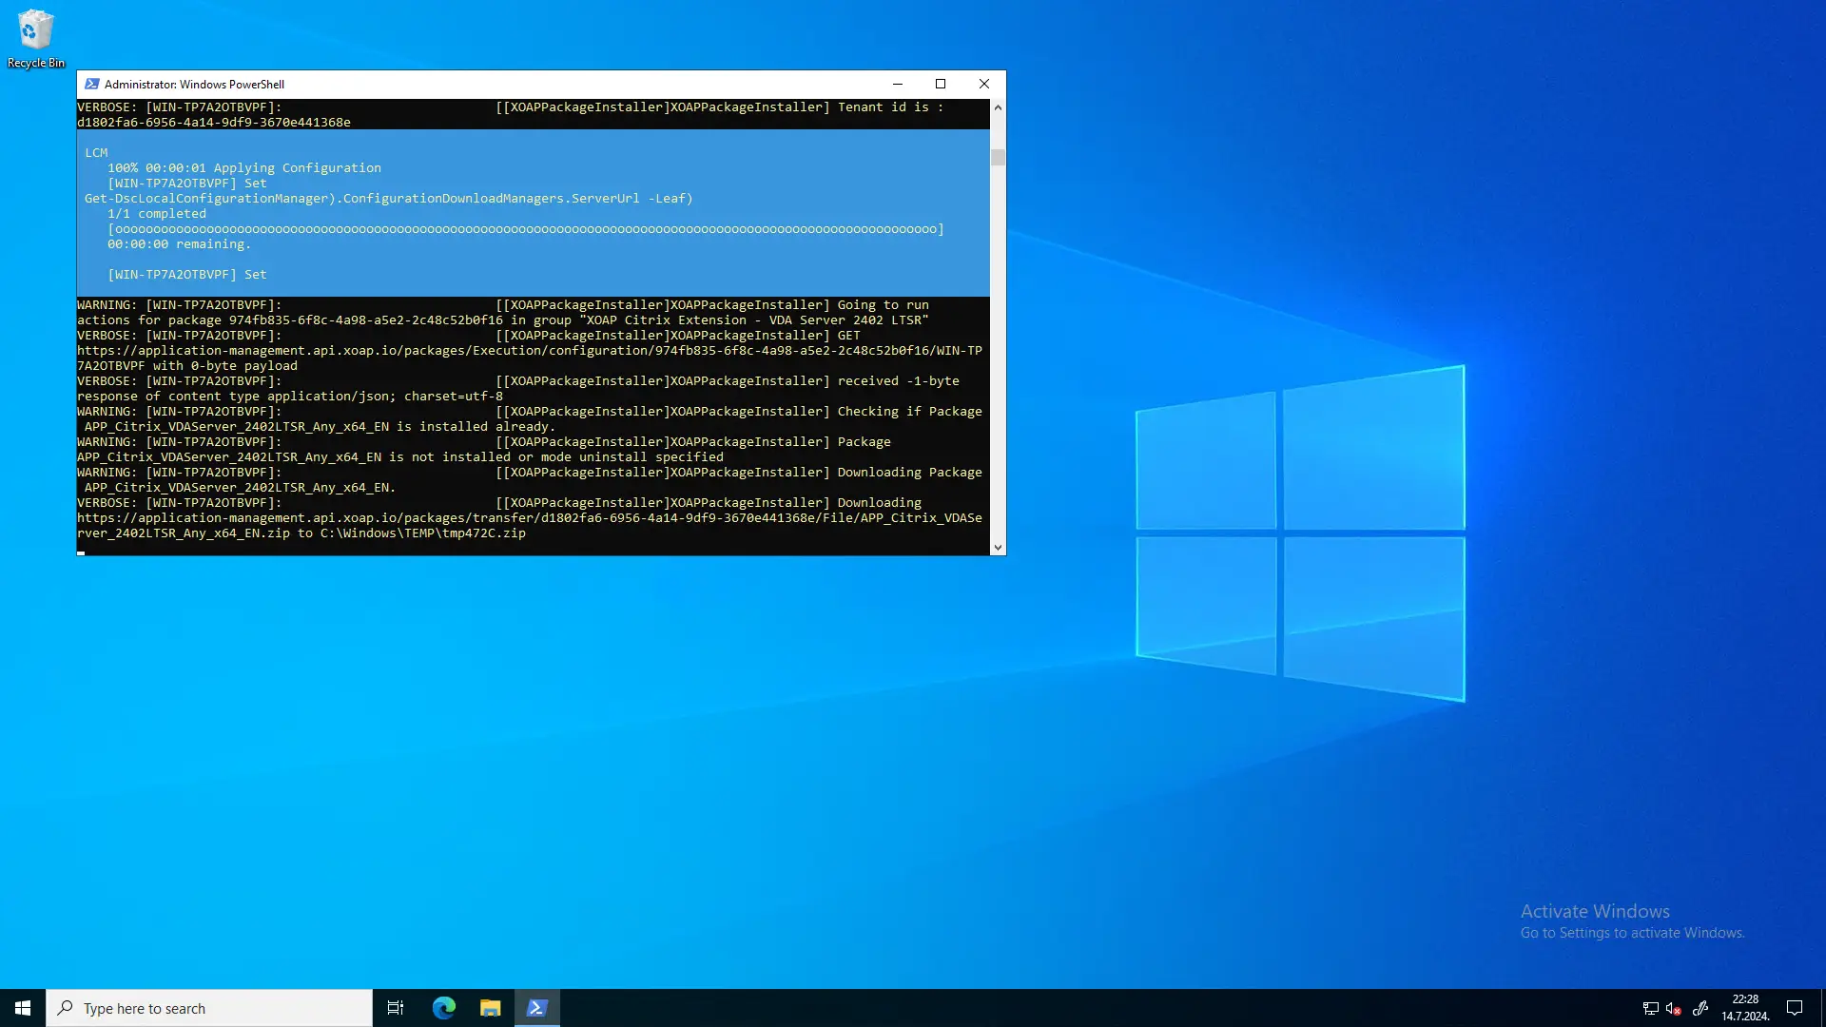Screen dimensions: 1826x1027
Task: Click the tenant id 'd1802fa6-6956-4a14-9df9-3670e441368e' line
Action: [214, 123]
